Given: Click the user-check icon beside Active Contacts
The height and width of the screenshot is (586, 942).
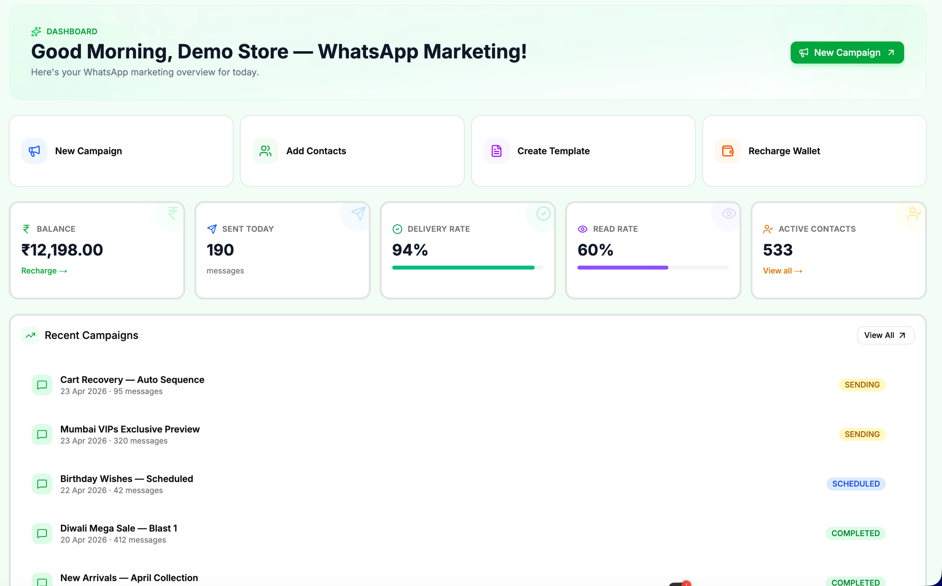Looking at the screenshot, I should point(768,229).
